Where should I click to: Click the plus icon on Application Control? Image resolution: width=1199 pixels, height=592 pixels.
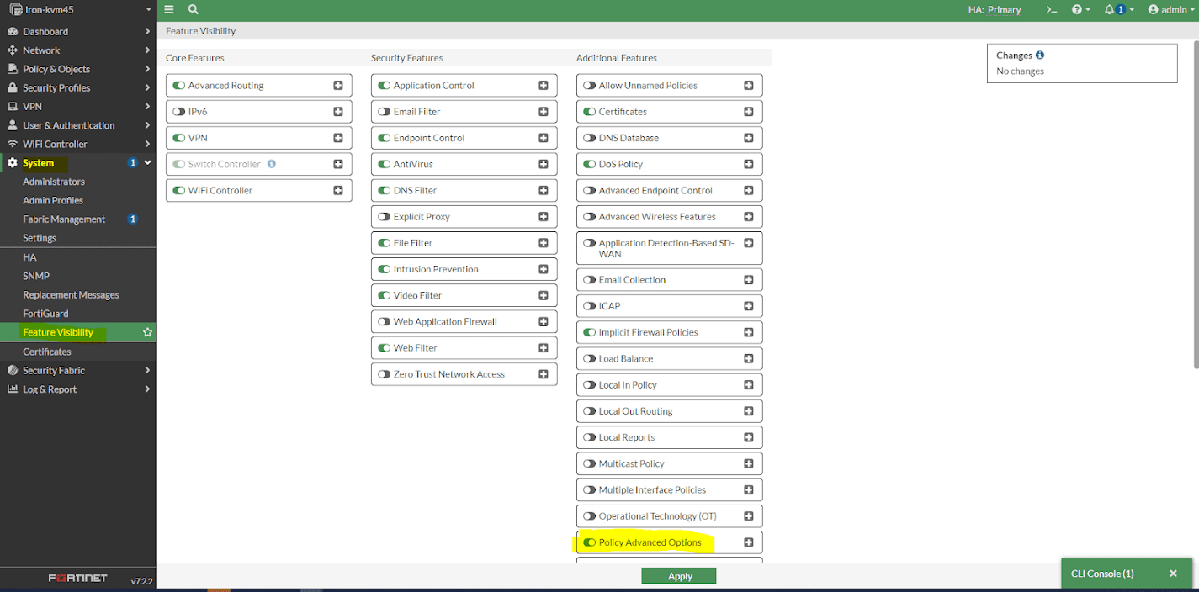(x=544, y=85)
